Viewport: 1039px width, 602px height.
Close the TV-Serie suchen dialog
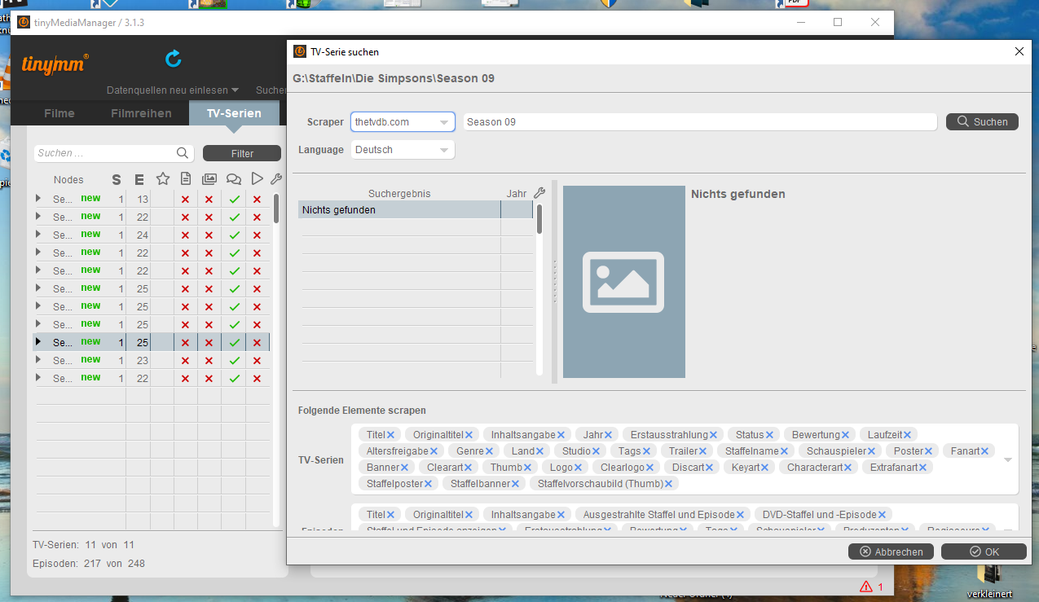[1019, 51]
